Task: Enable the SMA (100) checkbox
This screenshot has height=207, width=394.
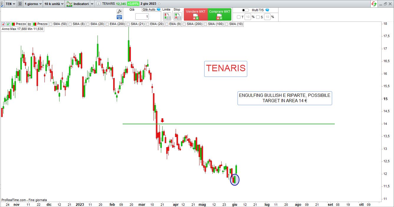Action: (x=205, y=24)
